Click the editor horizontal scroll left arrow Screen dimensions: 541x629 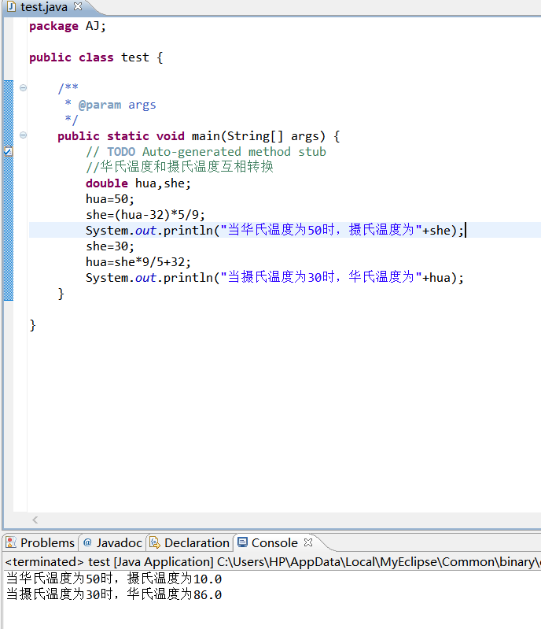tap(35, 520)
